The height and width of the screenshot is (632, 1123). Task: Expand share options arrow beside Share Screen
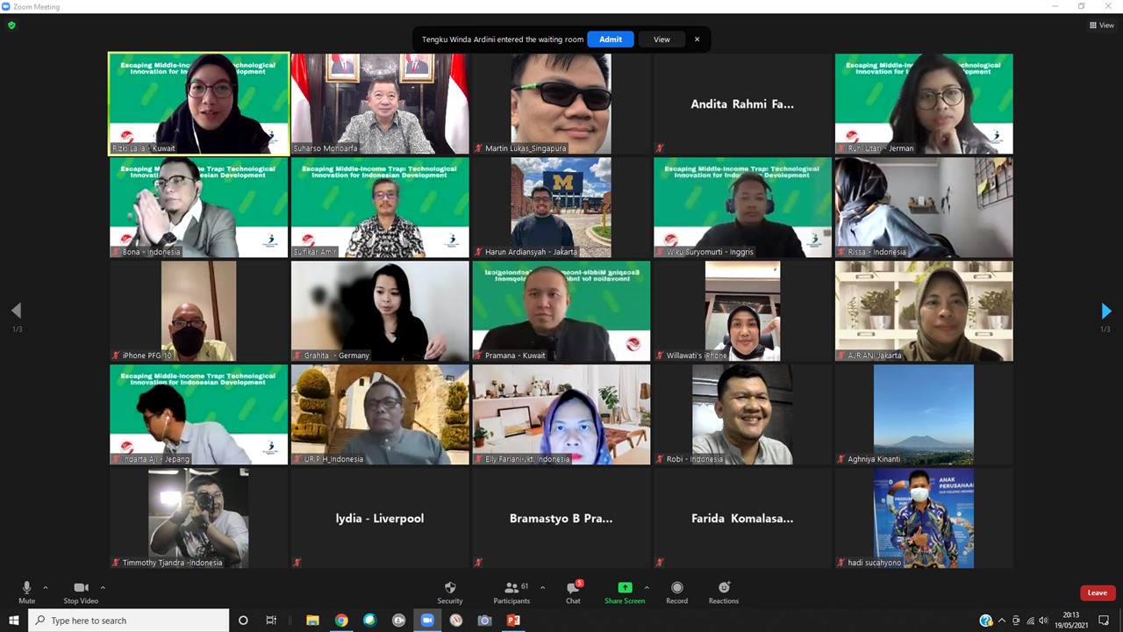pos(647,587)
